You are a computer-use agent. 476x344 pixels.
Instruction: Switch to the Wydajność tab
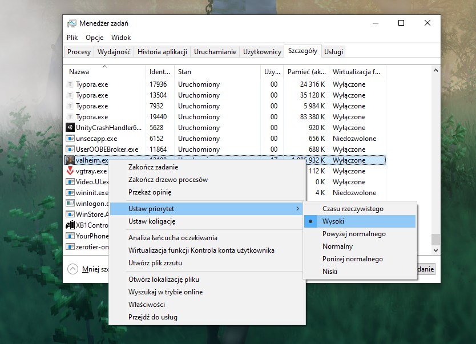[x=114, y=52]
